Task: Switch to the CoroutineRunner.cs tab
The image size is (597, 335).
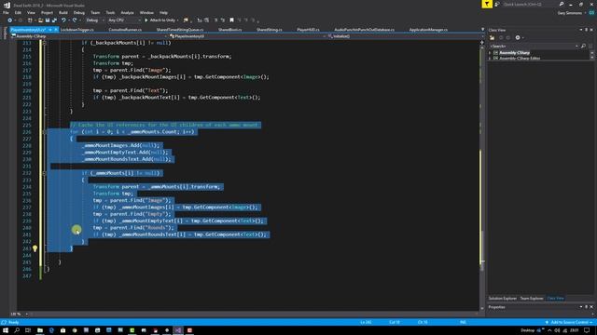Action: pos(125,30)
